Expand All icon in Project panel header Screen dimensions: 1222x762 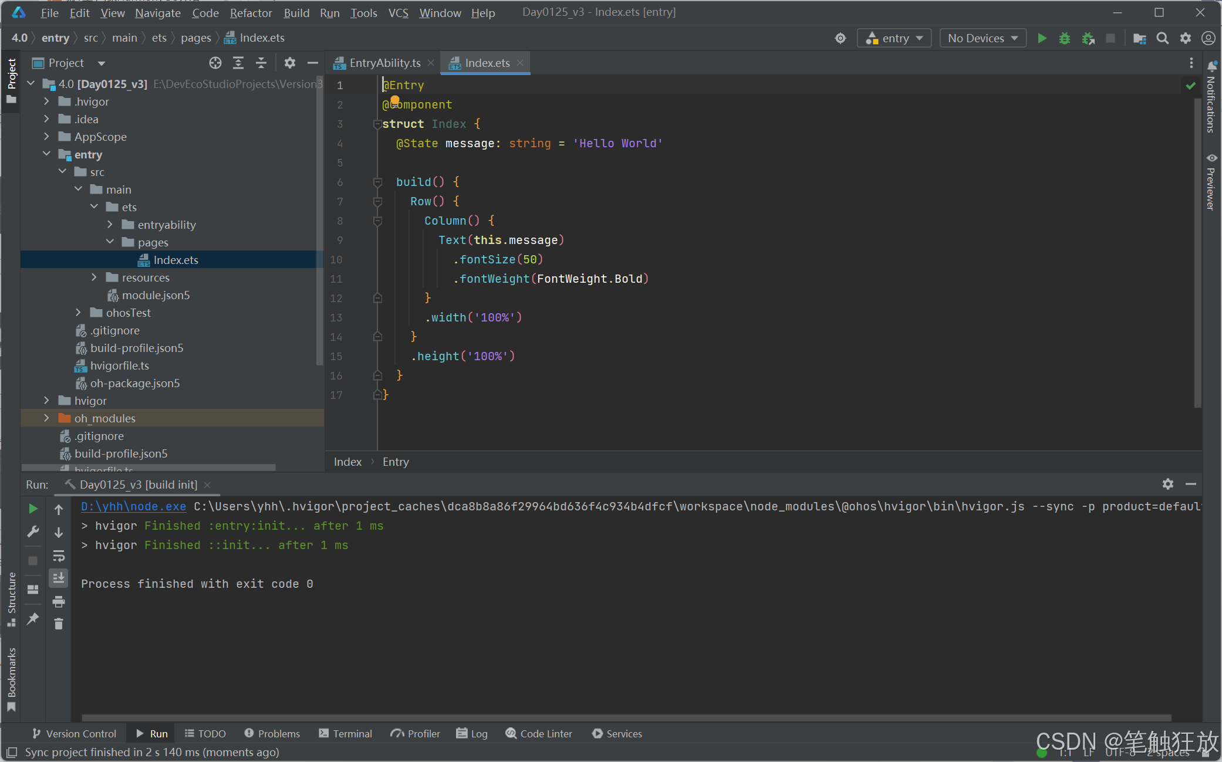(x=238, y=63)
